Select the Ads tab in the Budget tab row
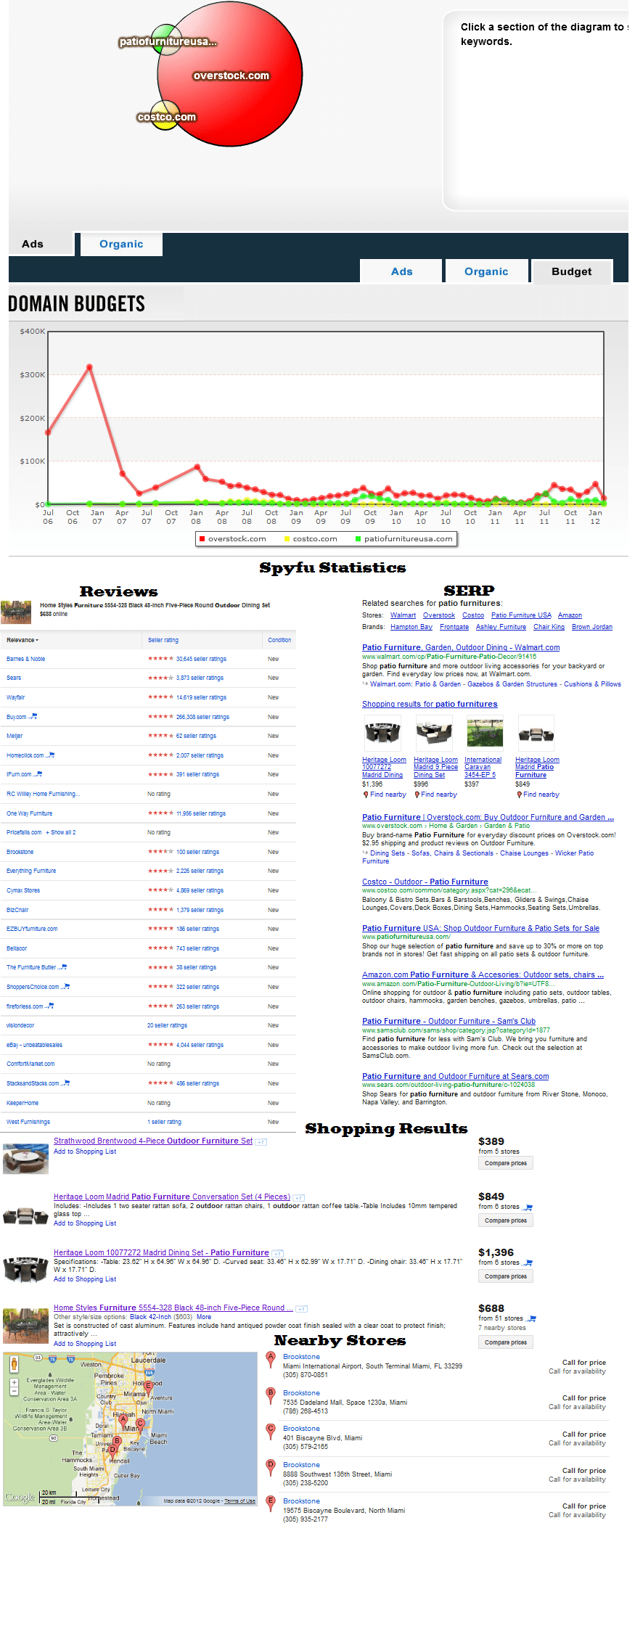The image size is (635, 1650). pos(401,271)
